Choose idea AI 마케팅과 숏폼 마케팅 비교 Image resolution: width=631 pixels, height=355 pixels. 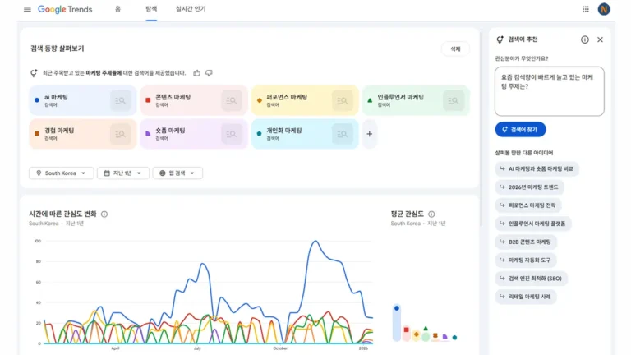click(537, 168)
